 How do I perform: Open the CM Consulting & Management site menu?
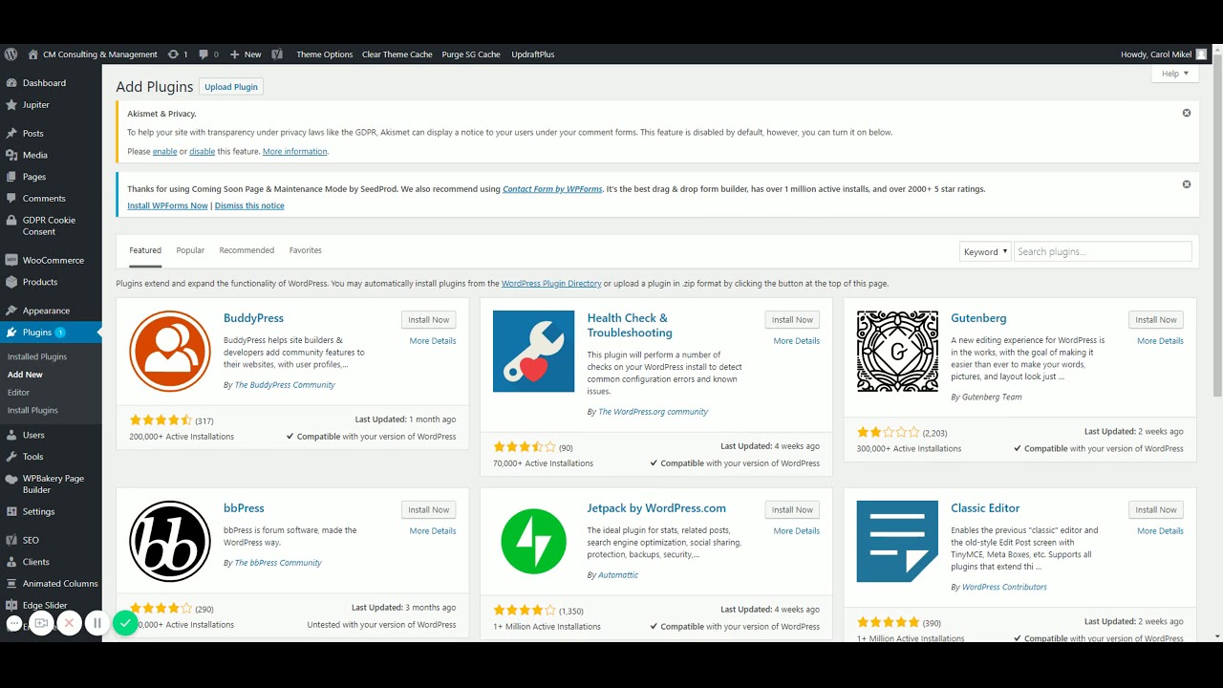pyautogui.click(x=93, y=54)
